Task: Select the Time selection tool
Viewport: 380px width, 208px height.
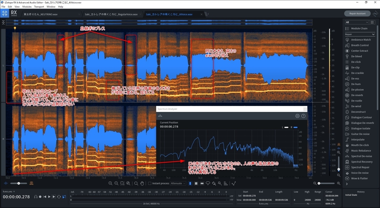Action: click(190, 183)
